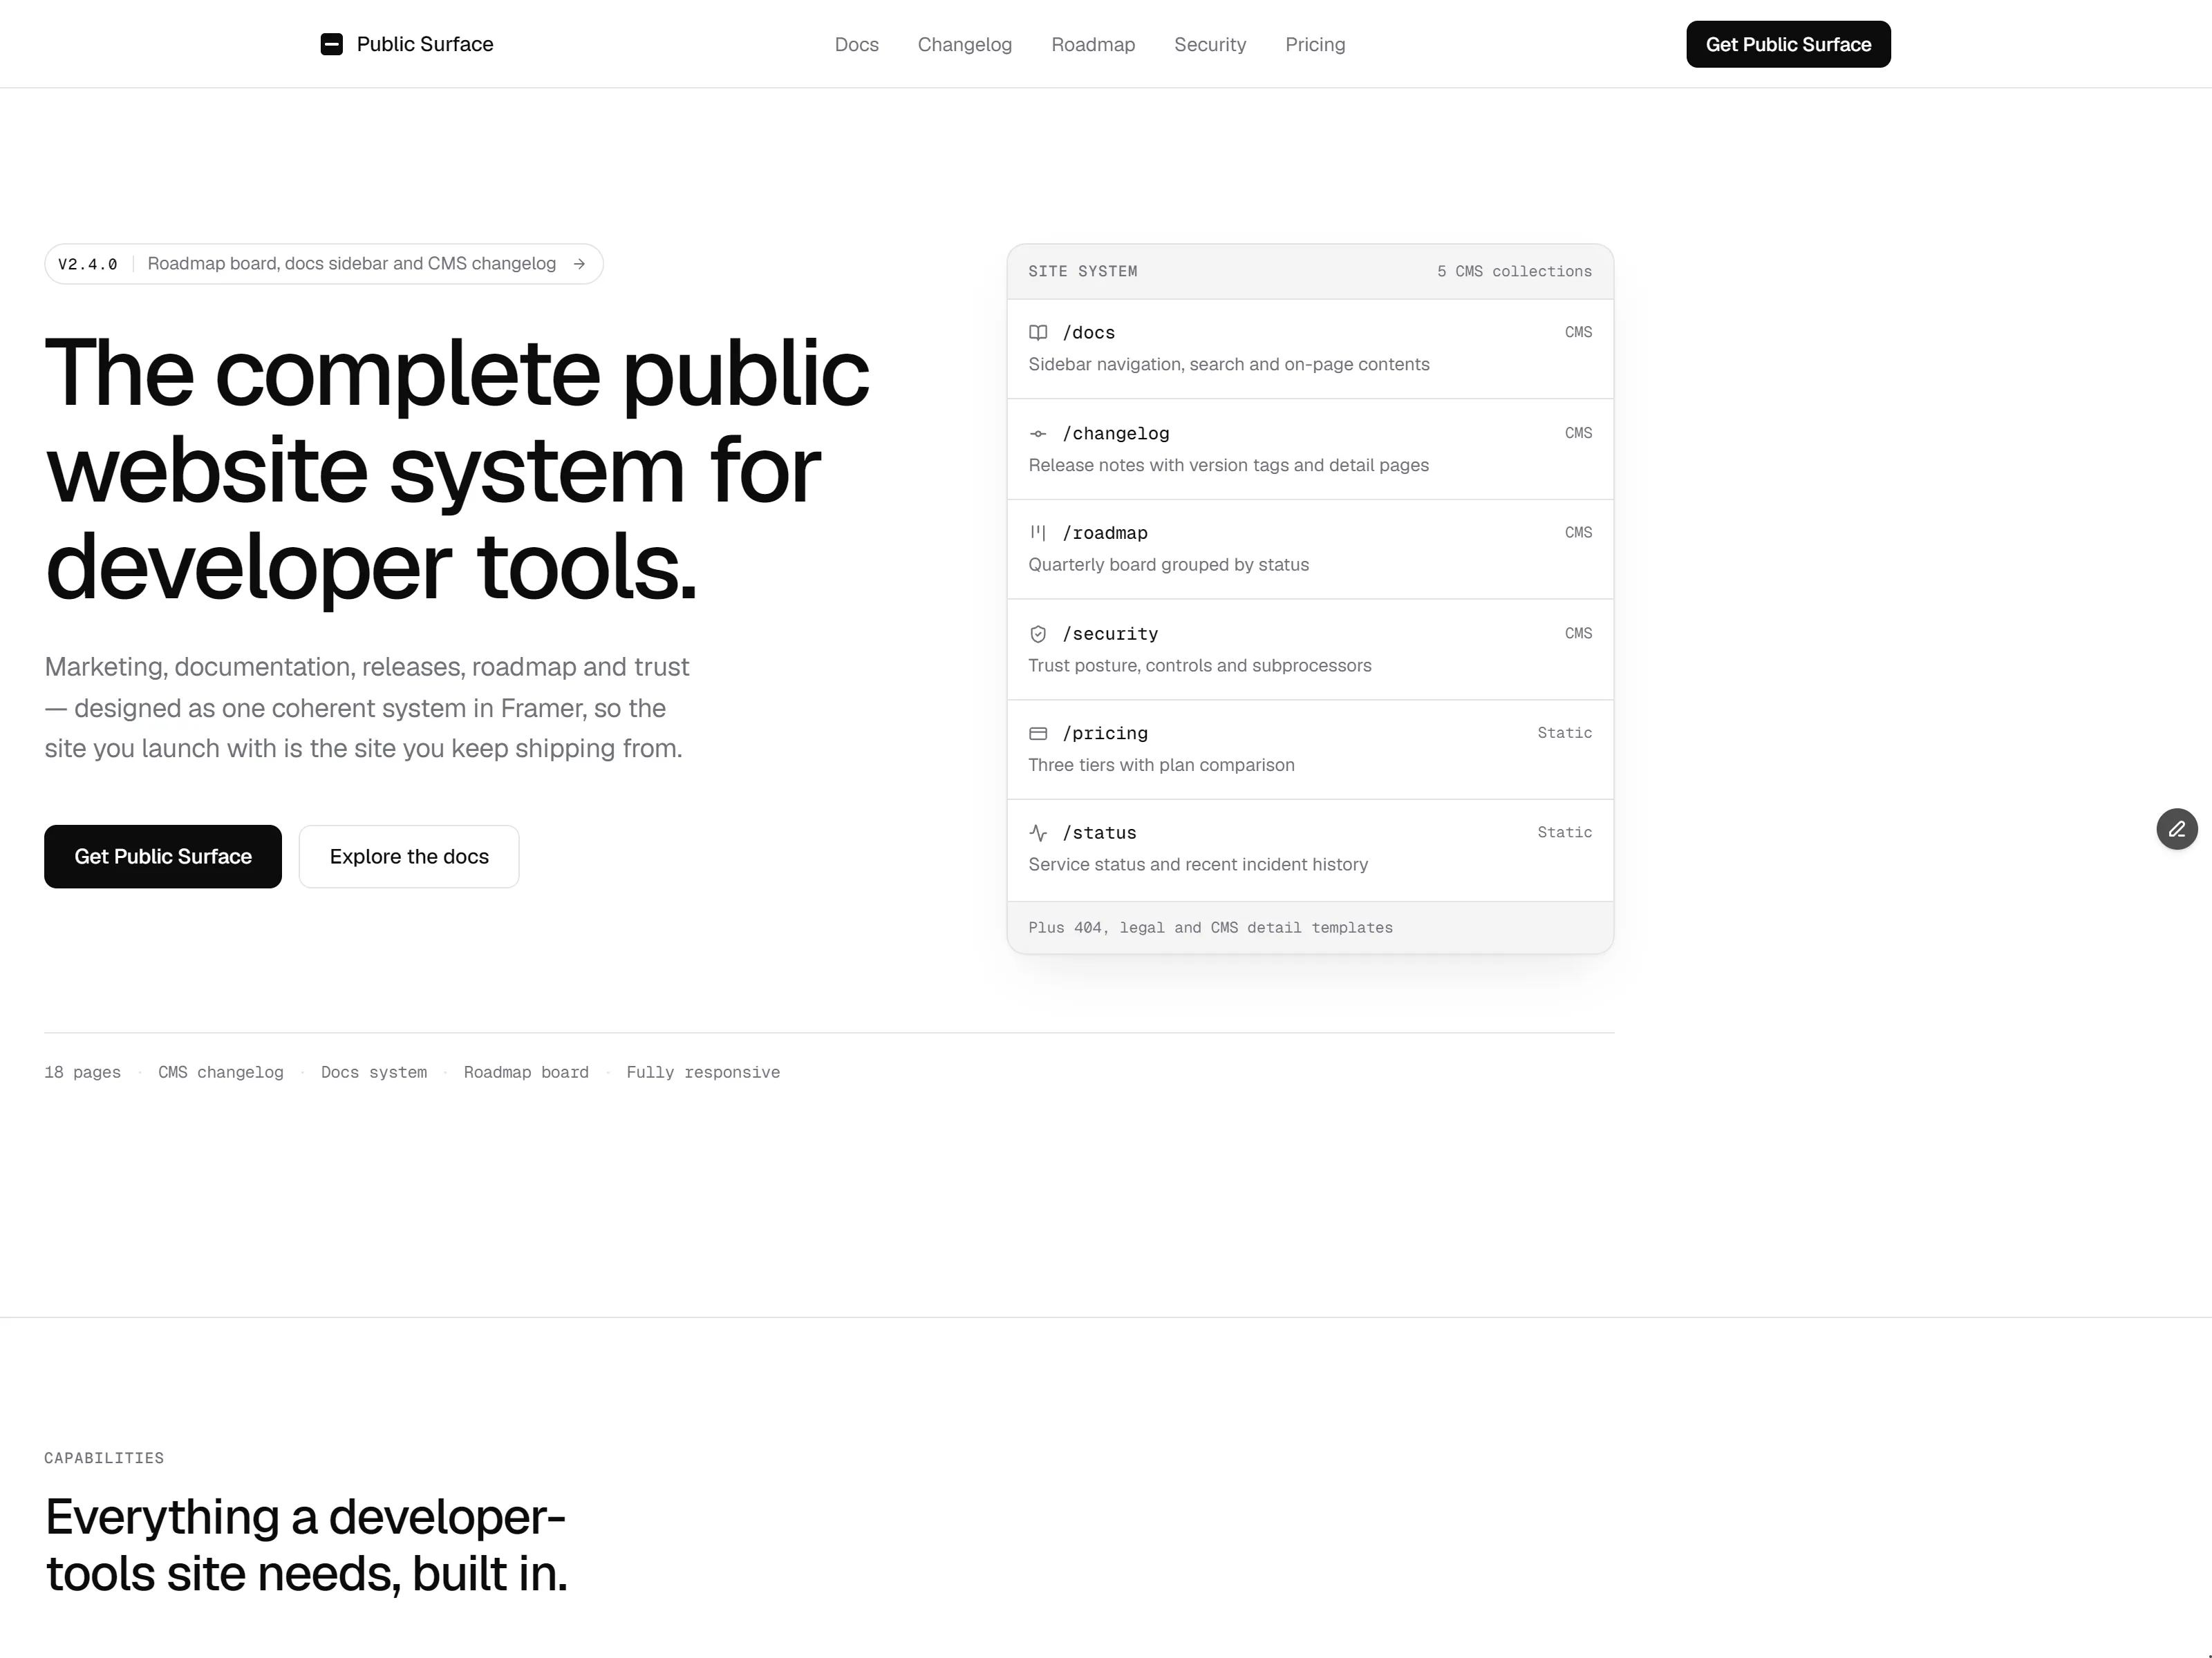Image resolution: width=2212 pixels, height=1658 pixels.
Task: Open Security in the top navigation
Action: [x=1210, y=45]
